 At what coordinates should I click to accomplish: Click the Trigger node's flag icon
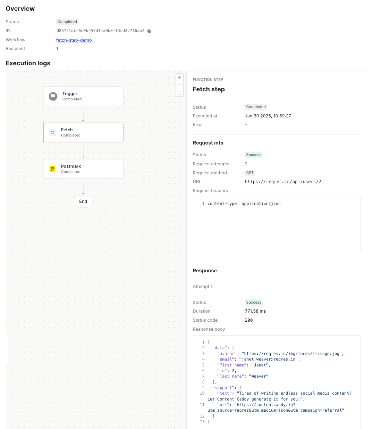click(x=53, y=96)
